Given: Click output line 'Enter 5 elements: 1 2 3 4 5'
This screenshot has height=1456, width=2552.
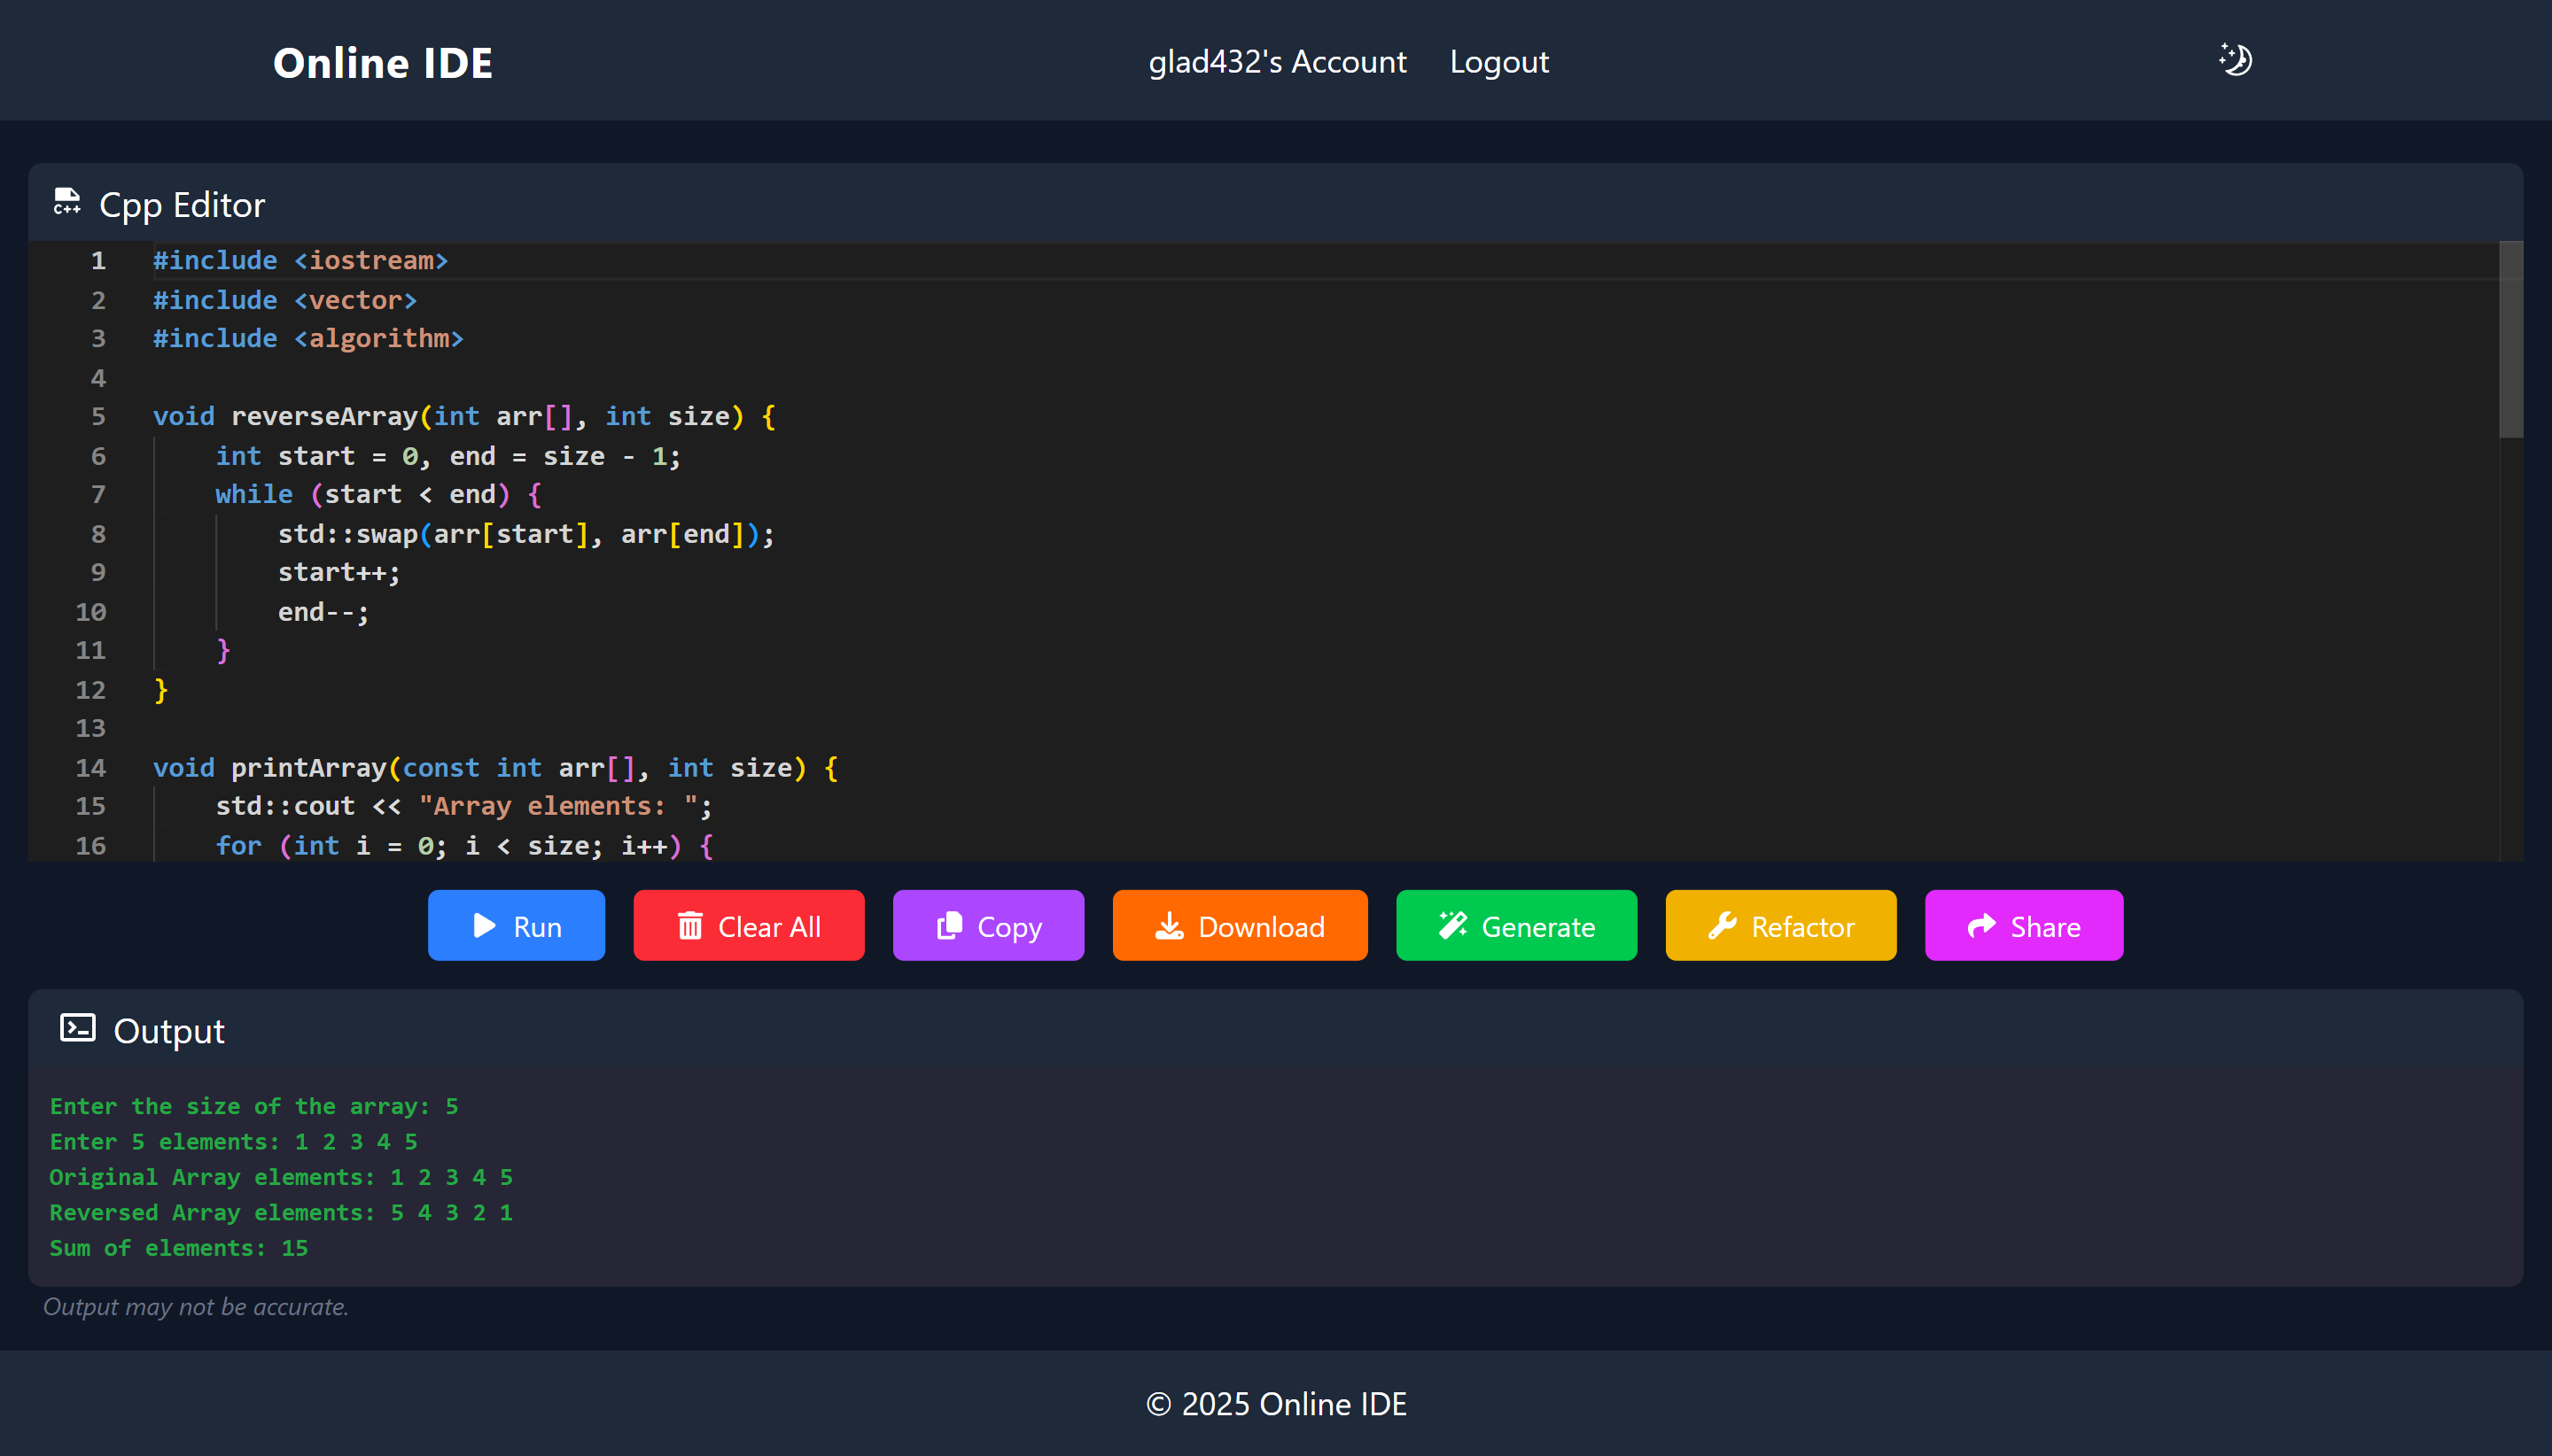Looking at the screenshot, I should tap(234, 1141).
